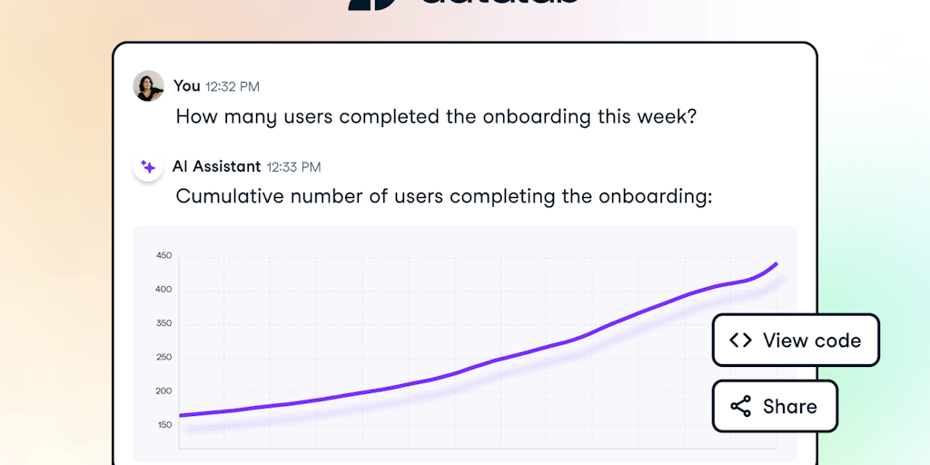Click the 200 y-axis label
Screen dimensions: 930x465
(x=163, y=391)
